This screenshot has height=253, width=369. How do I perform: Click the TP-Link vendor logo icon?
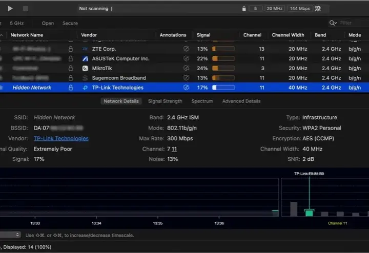coord(85,88)
